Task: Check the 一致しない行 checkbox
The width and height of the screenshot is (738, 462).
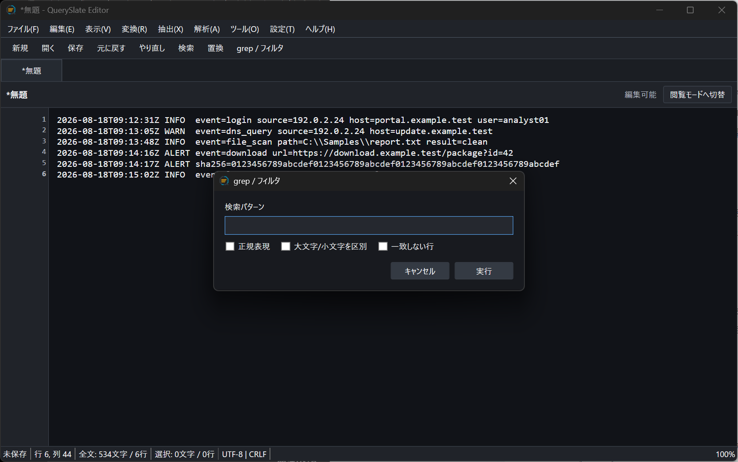Action: 383,246
